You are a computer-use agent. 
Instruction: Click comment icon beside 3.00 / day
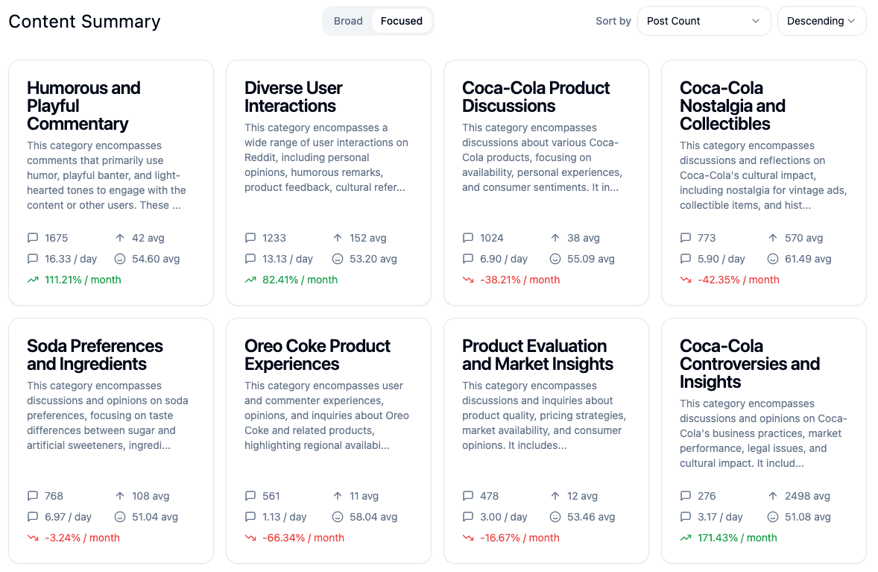(x=468, y=517)
